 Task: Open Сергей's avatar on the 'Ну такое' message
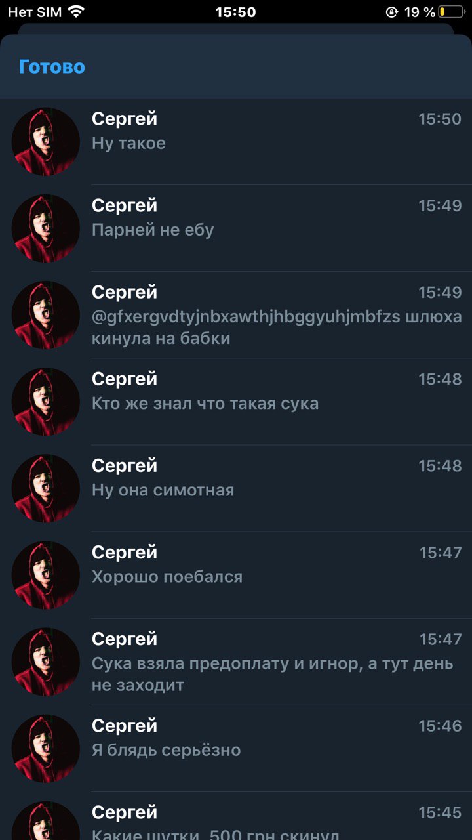[x=46, y=142]
